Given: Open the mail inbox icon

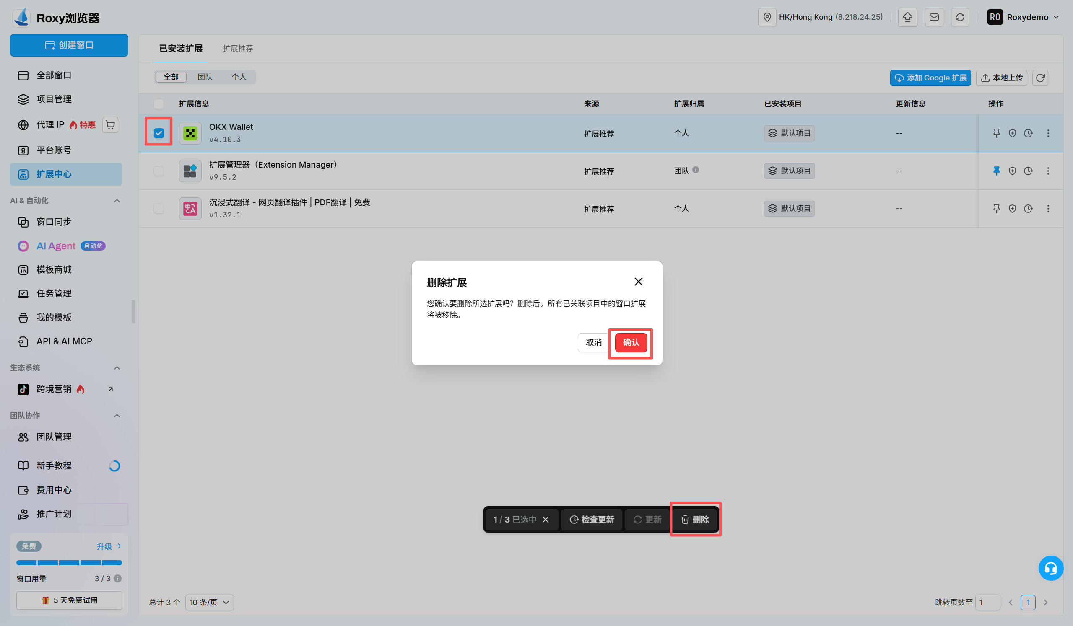Looking at the screenshot, I should pos(934,17).
